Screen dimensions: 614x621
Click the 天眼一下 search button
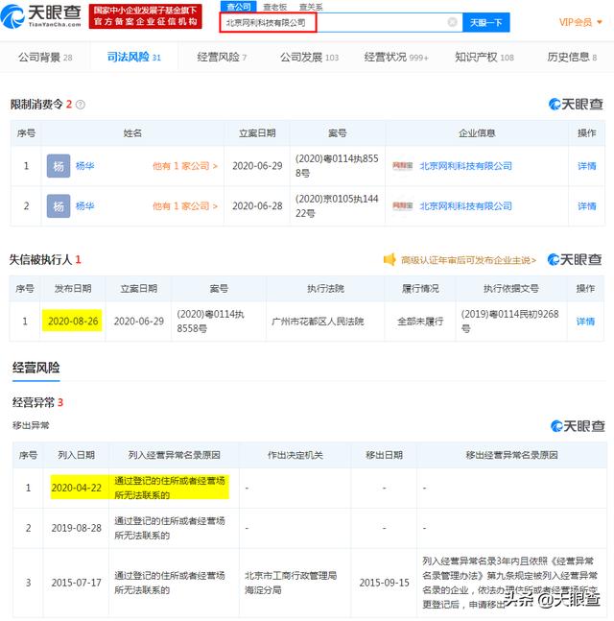click(x=485, y=23)
